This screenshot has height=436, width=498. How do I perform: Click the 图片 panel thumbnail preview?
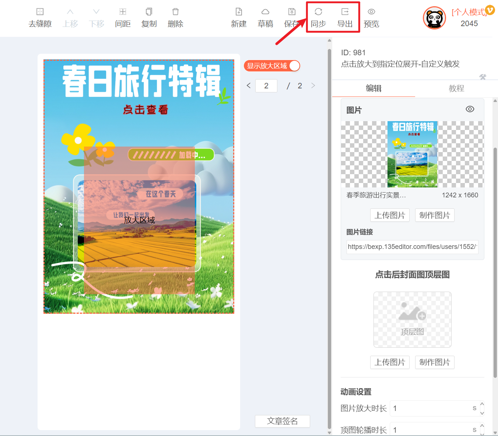412,154
